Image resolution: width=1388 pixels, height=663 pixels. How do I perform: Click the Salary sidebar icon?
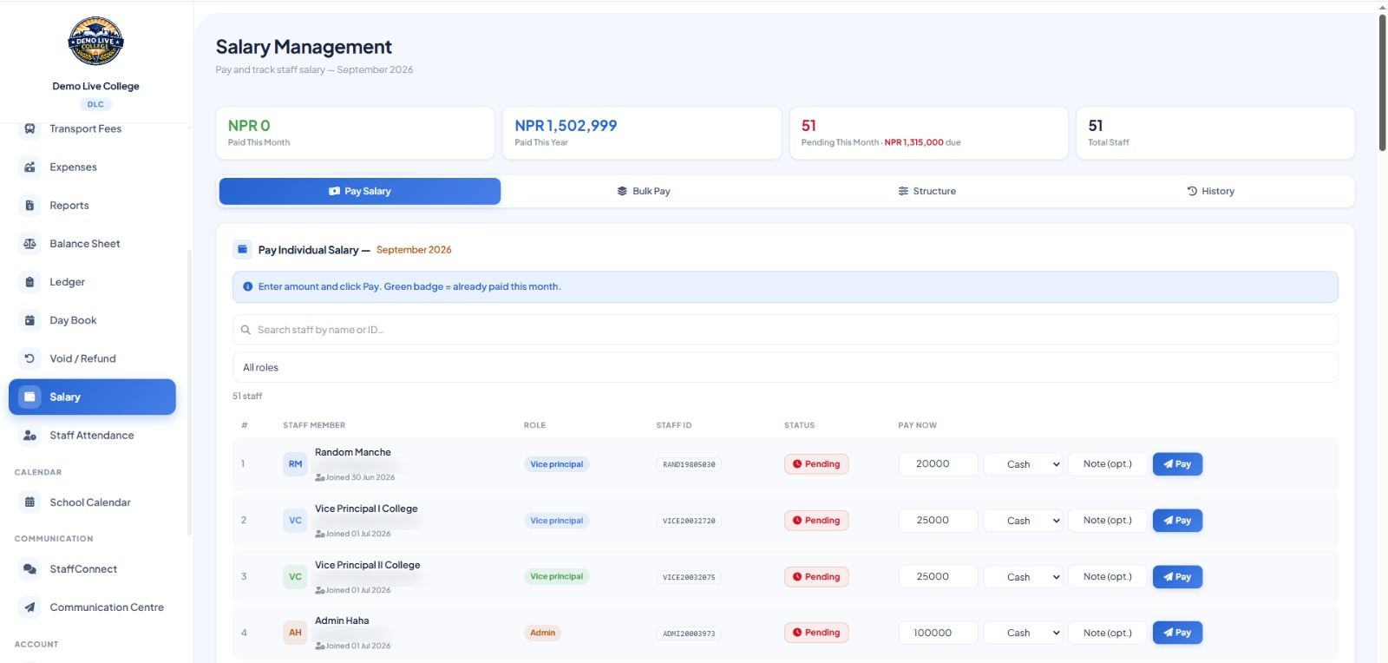[29, 397]
